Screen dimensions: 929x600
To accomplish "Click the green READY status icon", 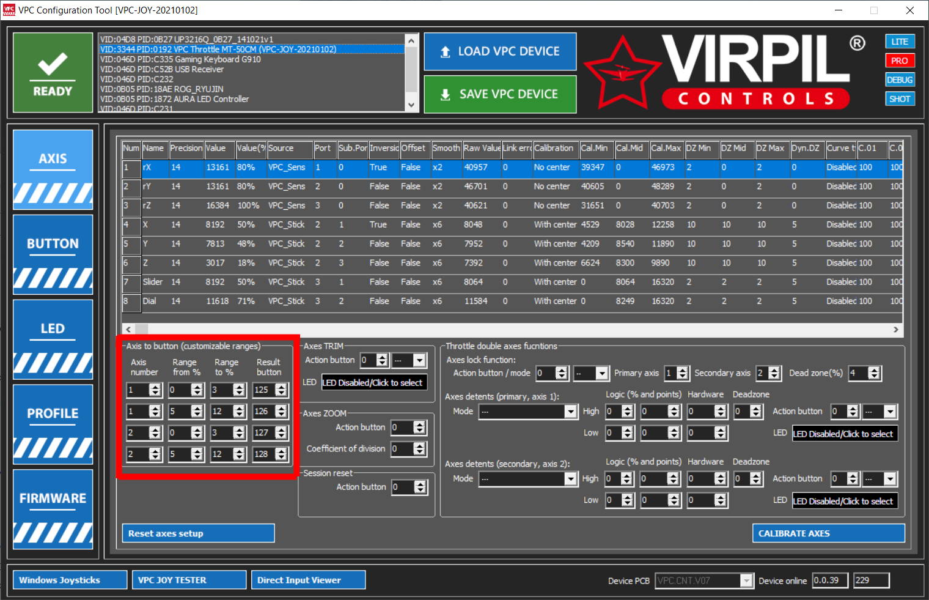I will coord(53,72).
